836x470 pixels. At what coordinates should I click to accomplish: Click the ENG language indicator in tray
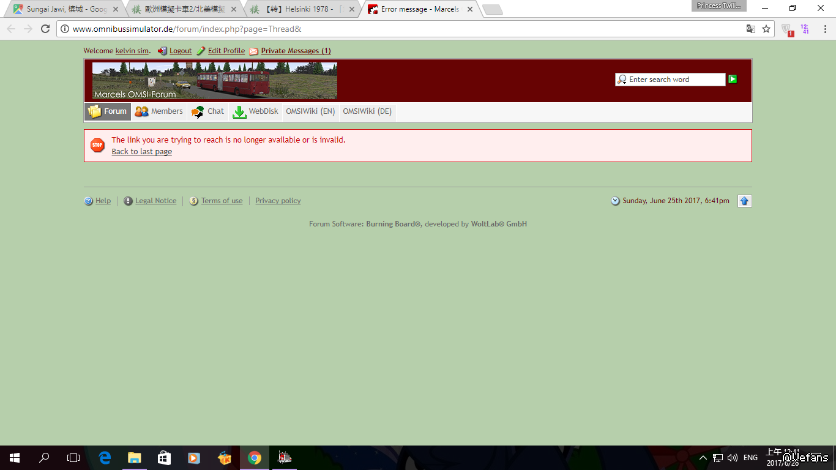coord(750,458)
